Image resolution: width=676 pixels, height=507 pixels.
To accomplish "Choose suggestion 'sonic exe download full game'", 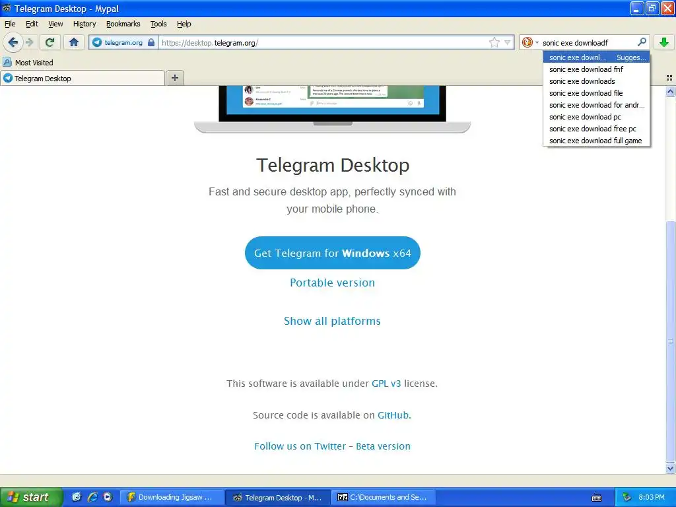I will tap(596, 141).
